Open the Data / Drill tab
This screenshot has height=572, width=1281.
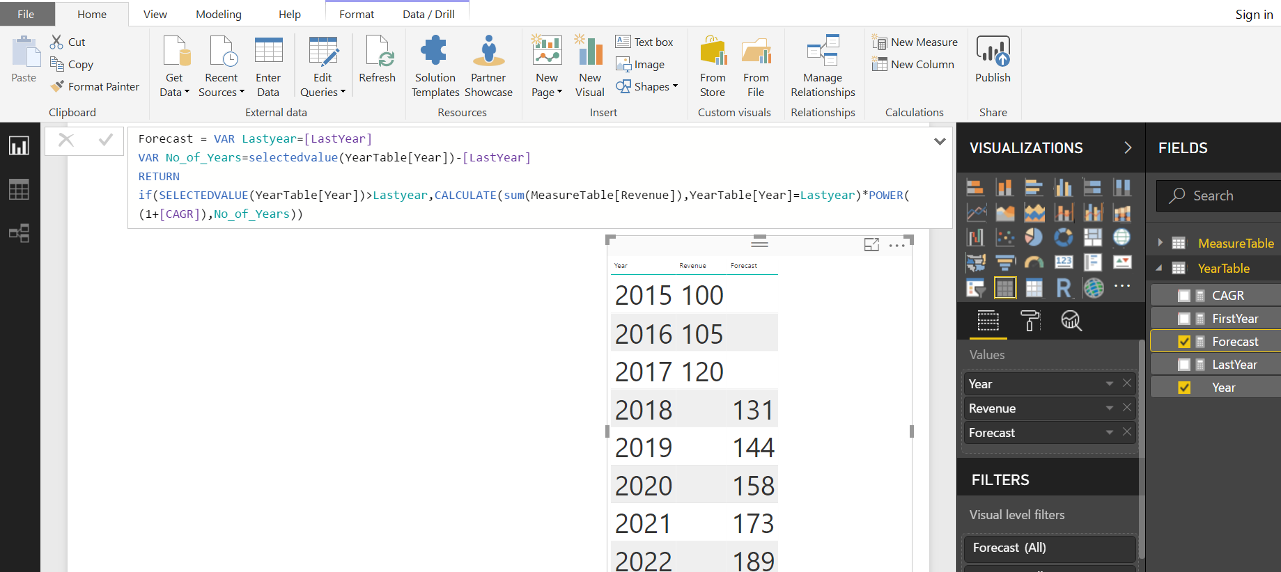point(428,14)
